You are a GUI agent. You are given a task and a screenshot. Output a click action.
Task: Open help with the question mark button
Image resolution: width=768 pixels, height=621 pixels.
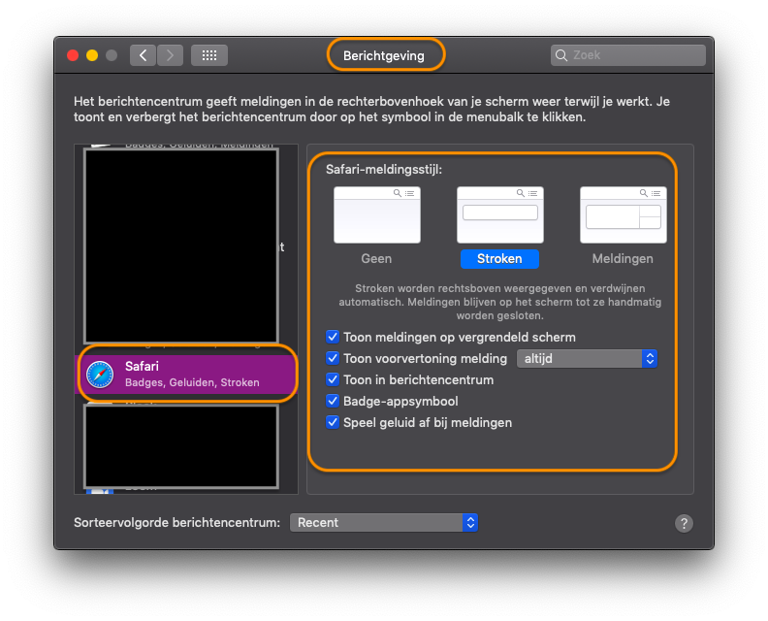[684, 523]
